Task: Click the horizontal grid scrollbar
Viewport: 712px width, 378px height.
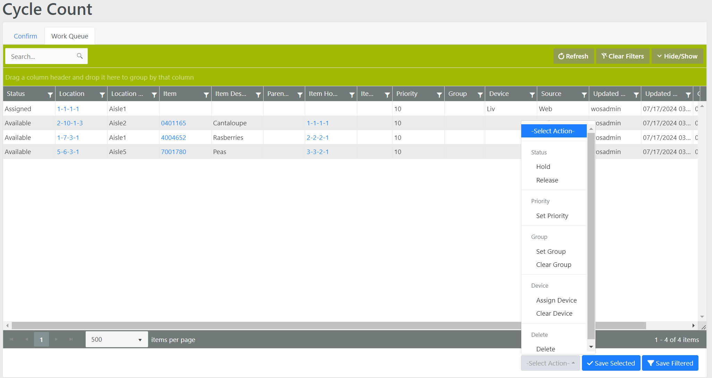Action: point(264,325)
